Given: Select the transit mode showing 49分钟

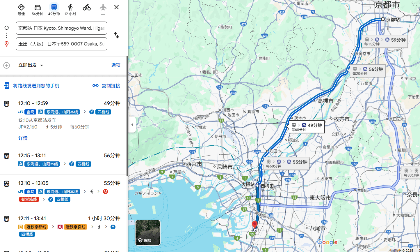Looking at the screenshot, I should (54, 10).
